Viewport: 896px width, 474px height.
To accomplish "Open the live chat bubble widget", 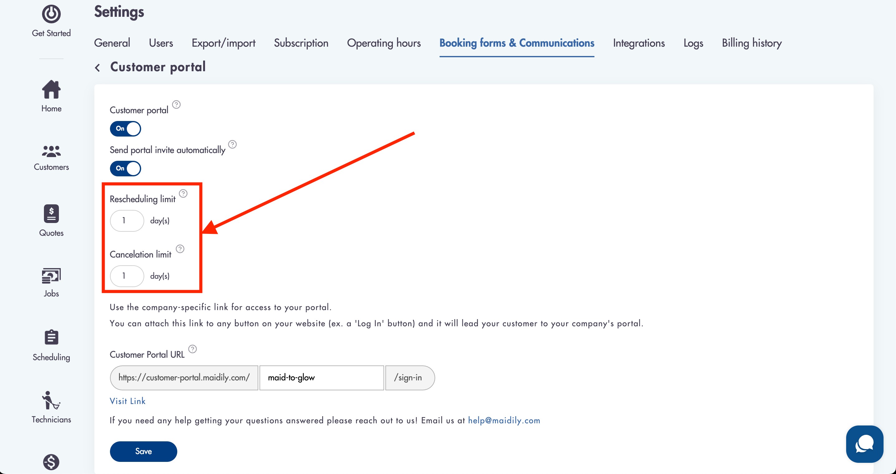I will pos(864,444).
